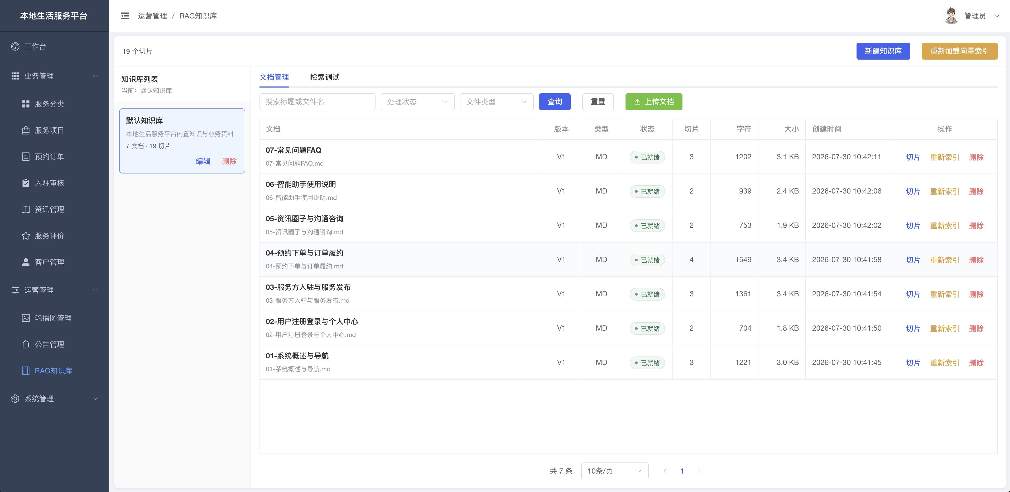Switch to the 文档管理 tab
The height and width of the screenshot is (492, 1010).
coord(274,77)
